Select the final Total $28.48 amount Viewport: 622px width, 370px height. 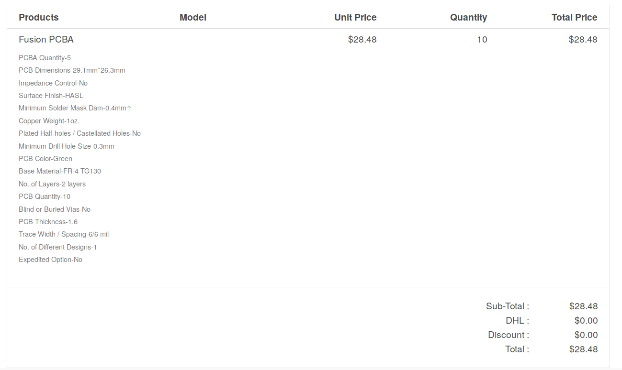point(583,349)
